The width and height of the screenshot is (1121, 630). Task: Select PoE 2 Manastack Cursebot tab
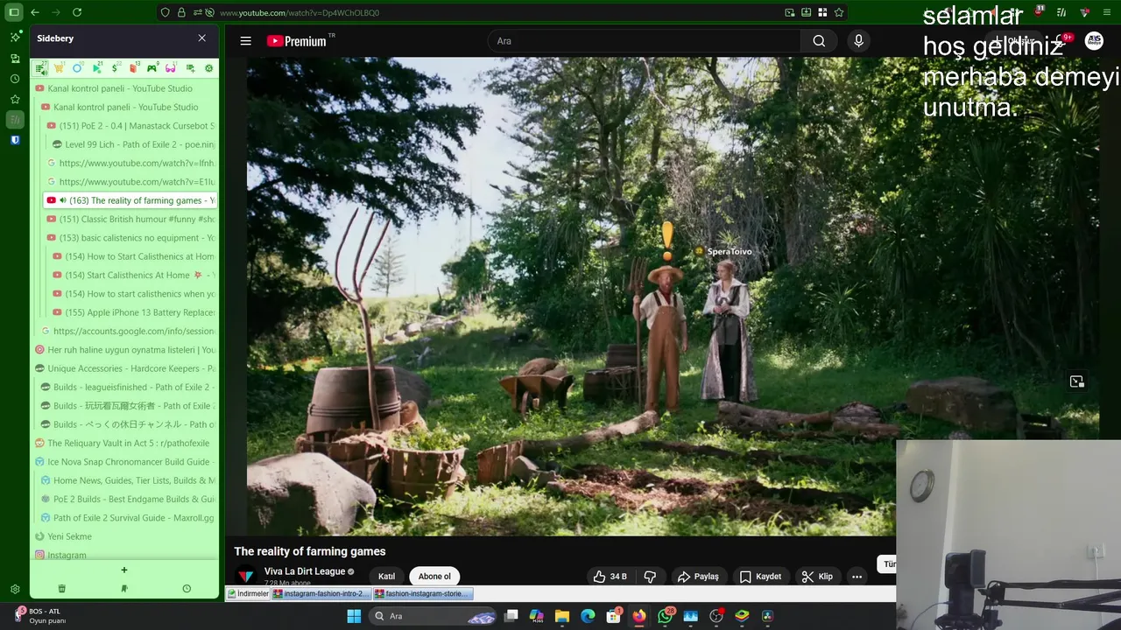pyautogui.click(x=130, y=126)
